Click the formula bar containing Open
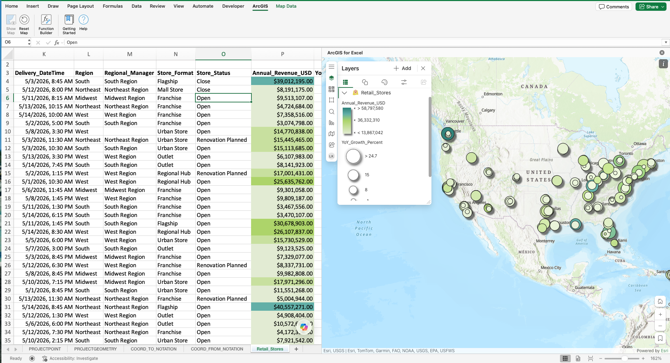 pyautogui.click(x=363, y=43)
